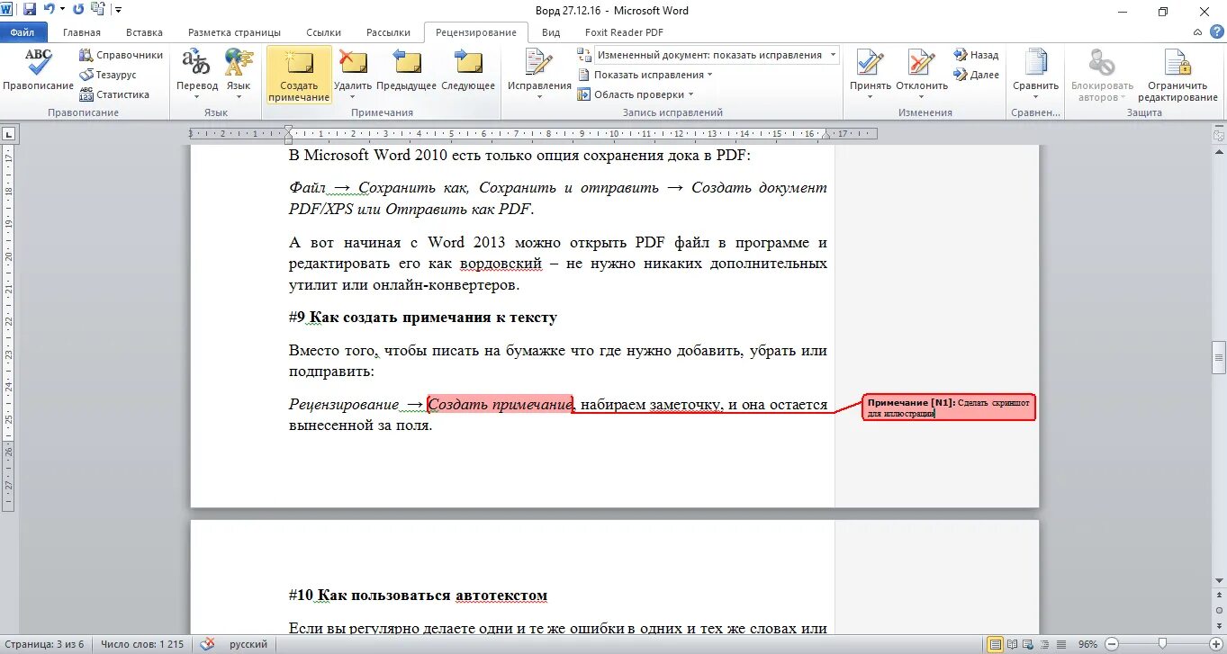Toggle ruler button above scrollbar

point(1219,134)
